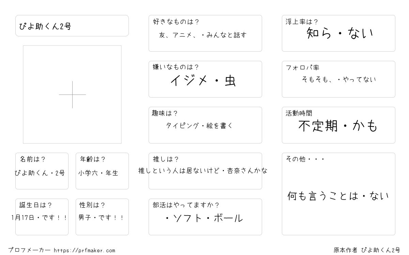Select the 活動時間 box with 不定期・かも
This screenshot has width=409, height=255.
pyautogui.click(x=338, y=125)
